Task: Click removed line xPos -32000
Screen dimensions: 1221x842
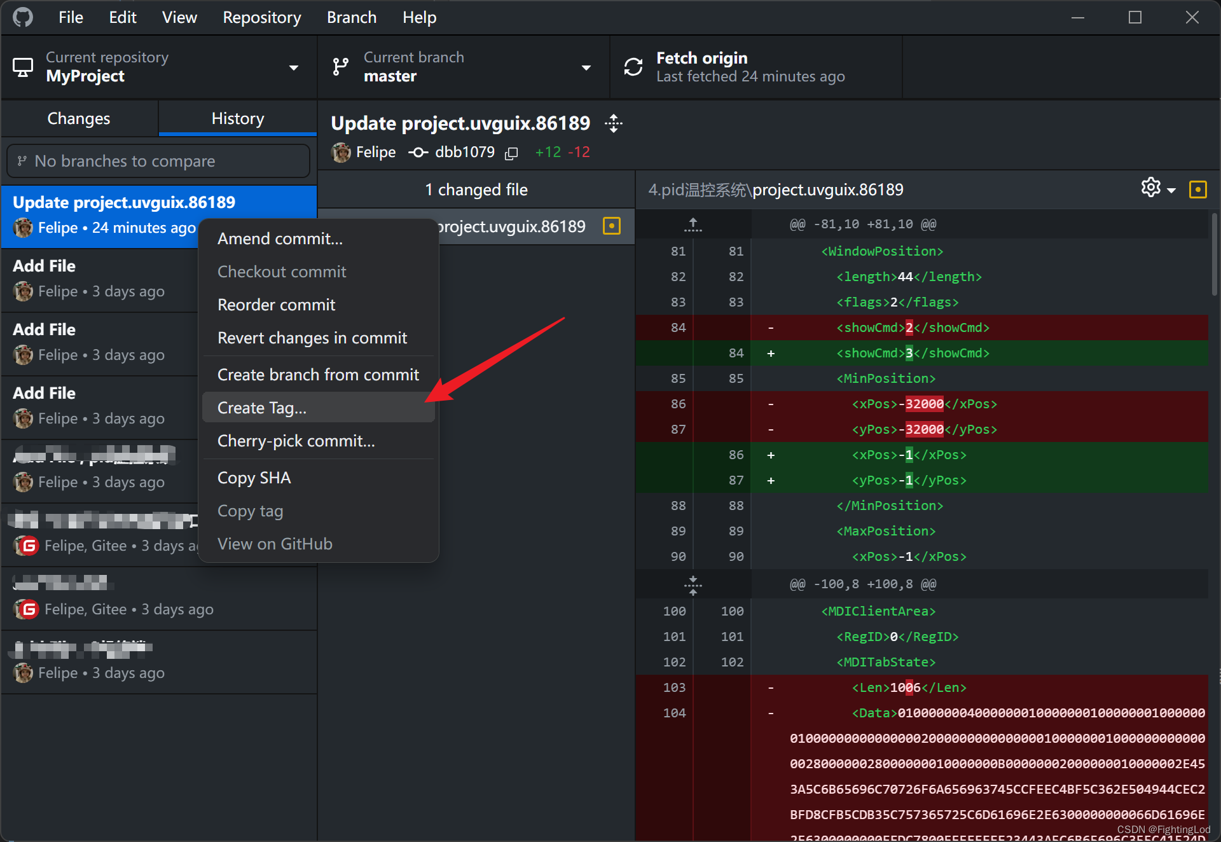Action: pyautogui.click(x=921, y=404)
